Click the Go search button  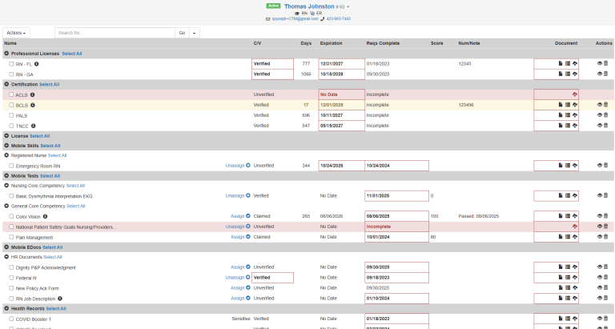[x=182, y=33]
